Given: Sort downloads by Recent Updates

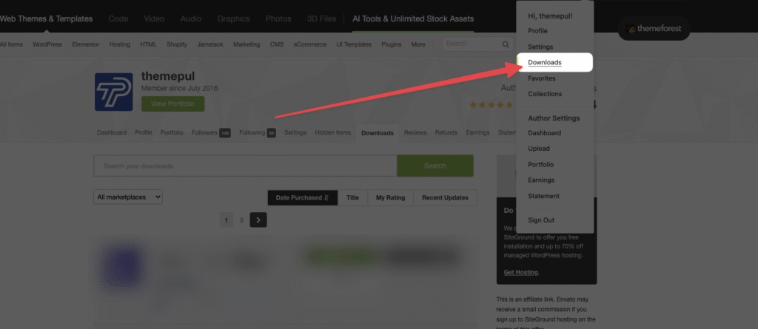Looking at the screenshot, I should click(x=445, y=197).
